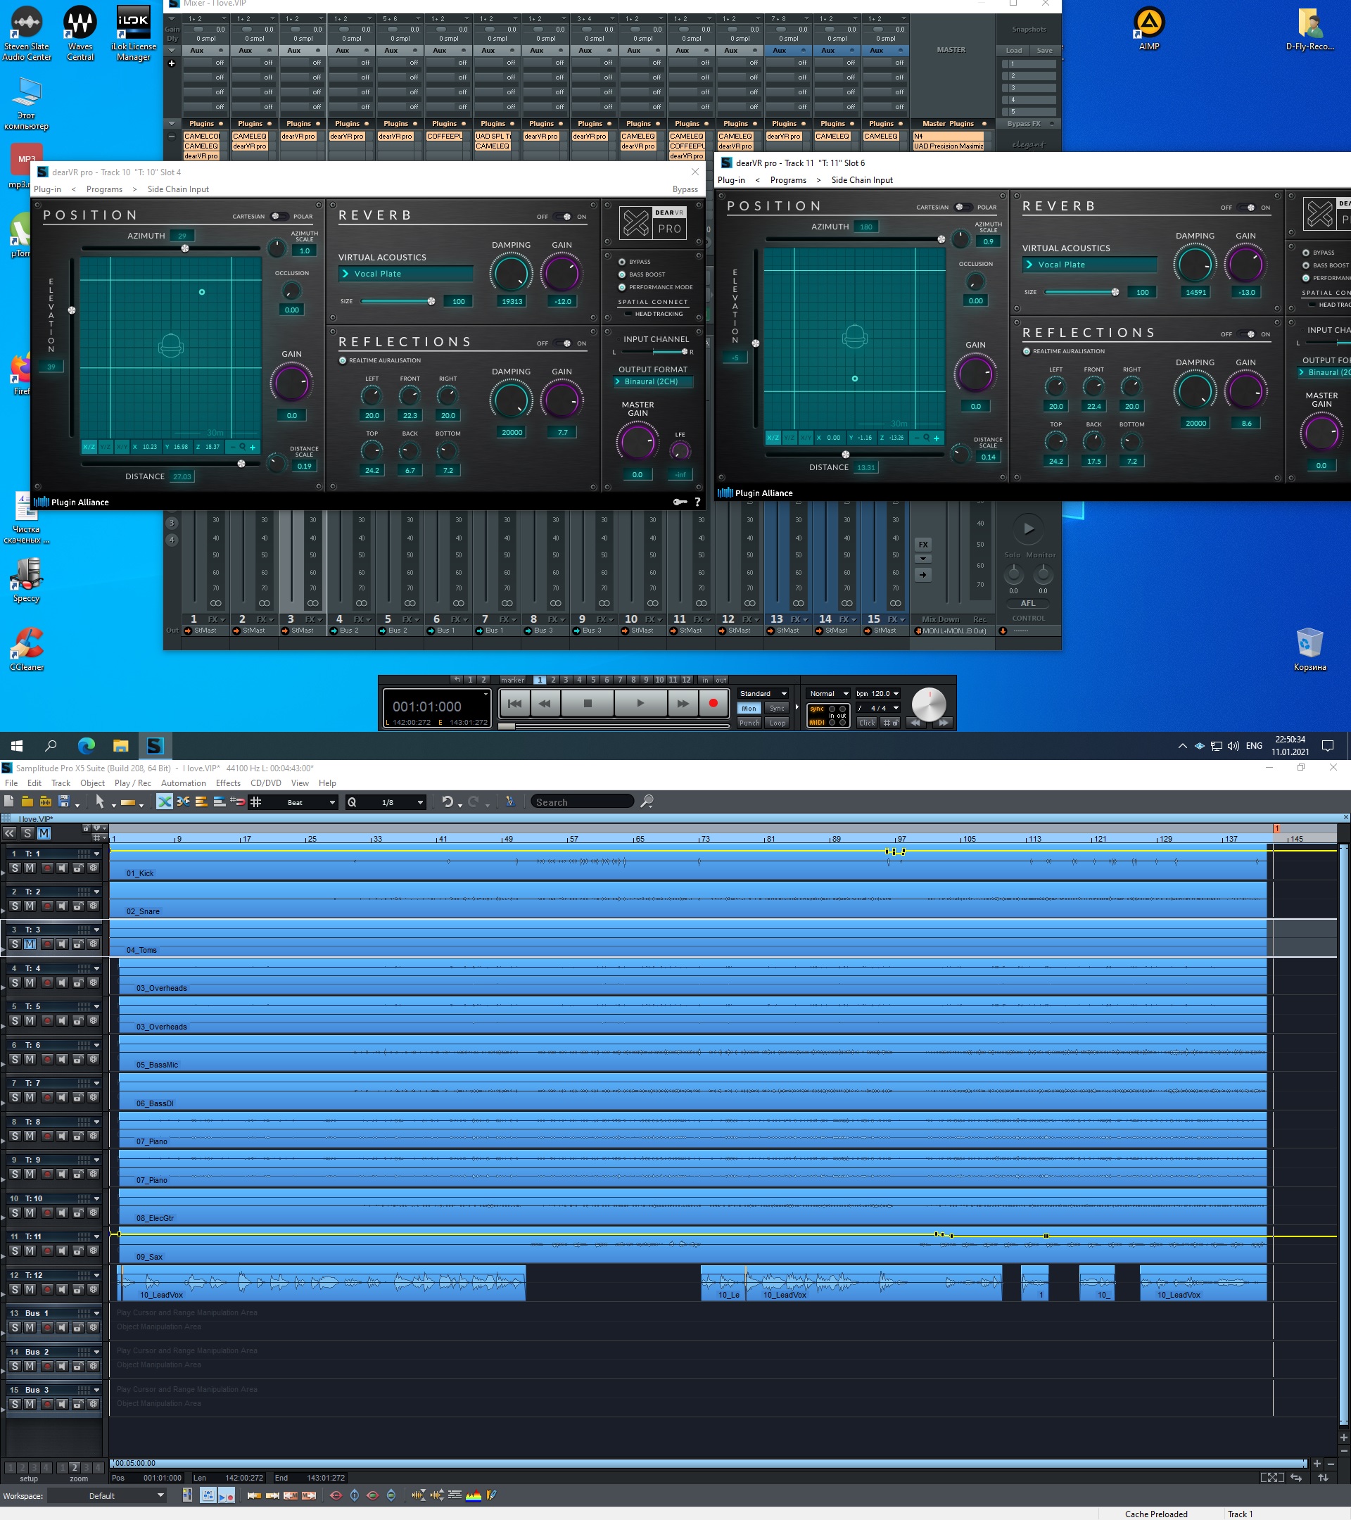Select the Bass Boost radio button
Viewport: 1351px width, 1520px height.
622,274
